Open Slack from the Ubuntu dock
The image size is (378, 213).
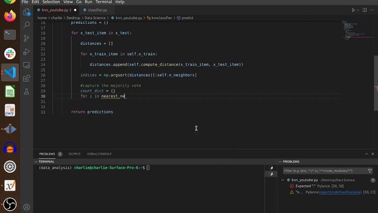click(x=10, y=53)
